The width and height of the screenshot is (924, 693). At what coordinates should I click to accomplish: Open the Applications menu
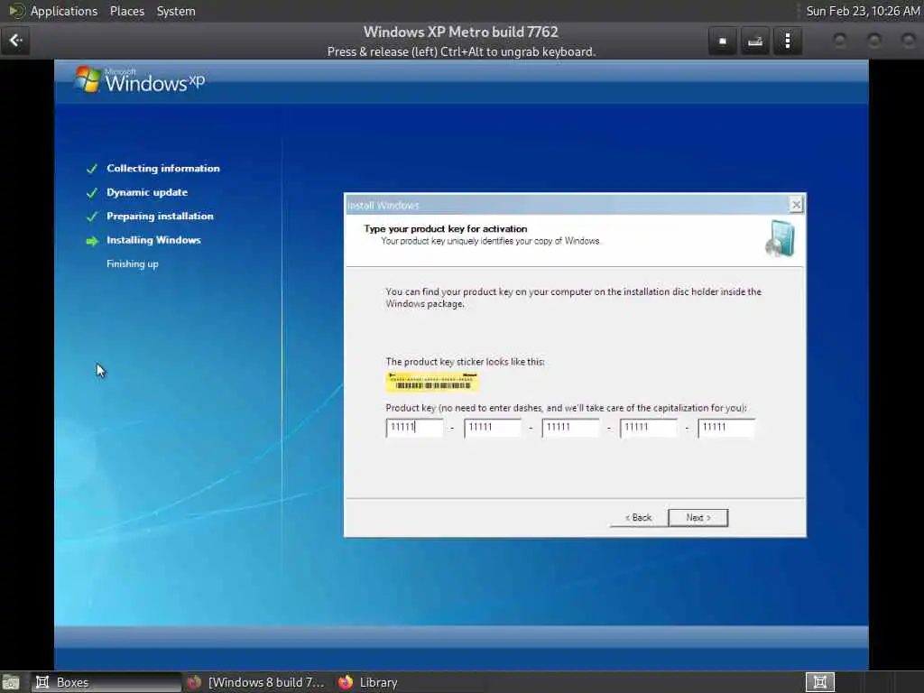coord(64,11)
